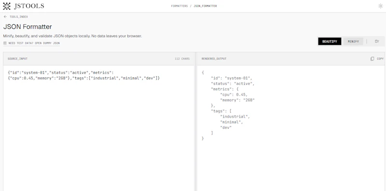This screenshot has width=386, height=191.
Task: Switch to BEAUTIFY mode
Action: tap(330, 41)
